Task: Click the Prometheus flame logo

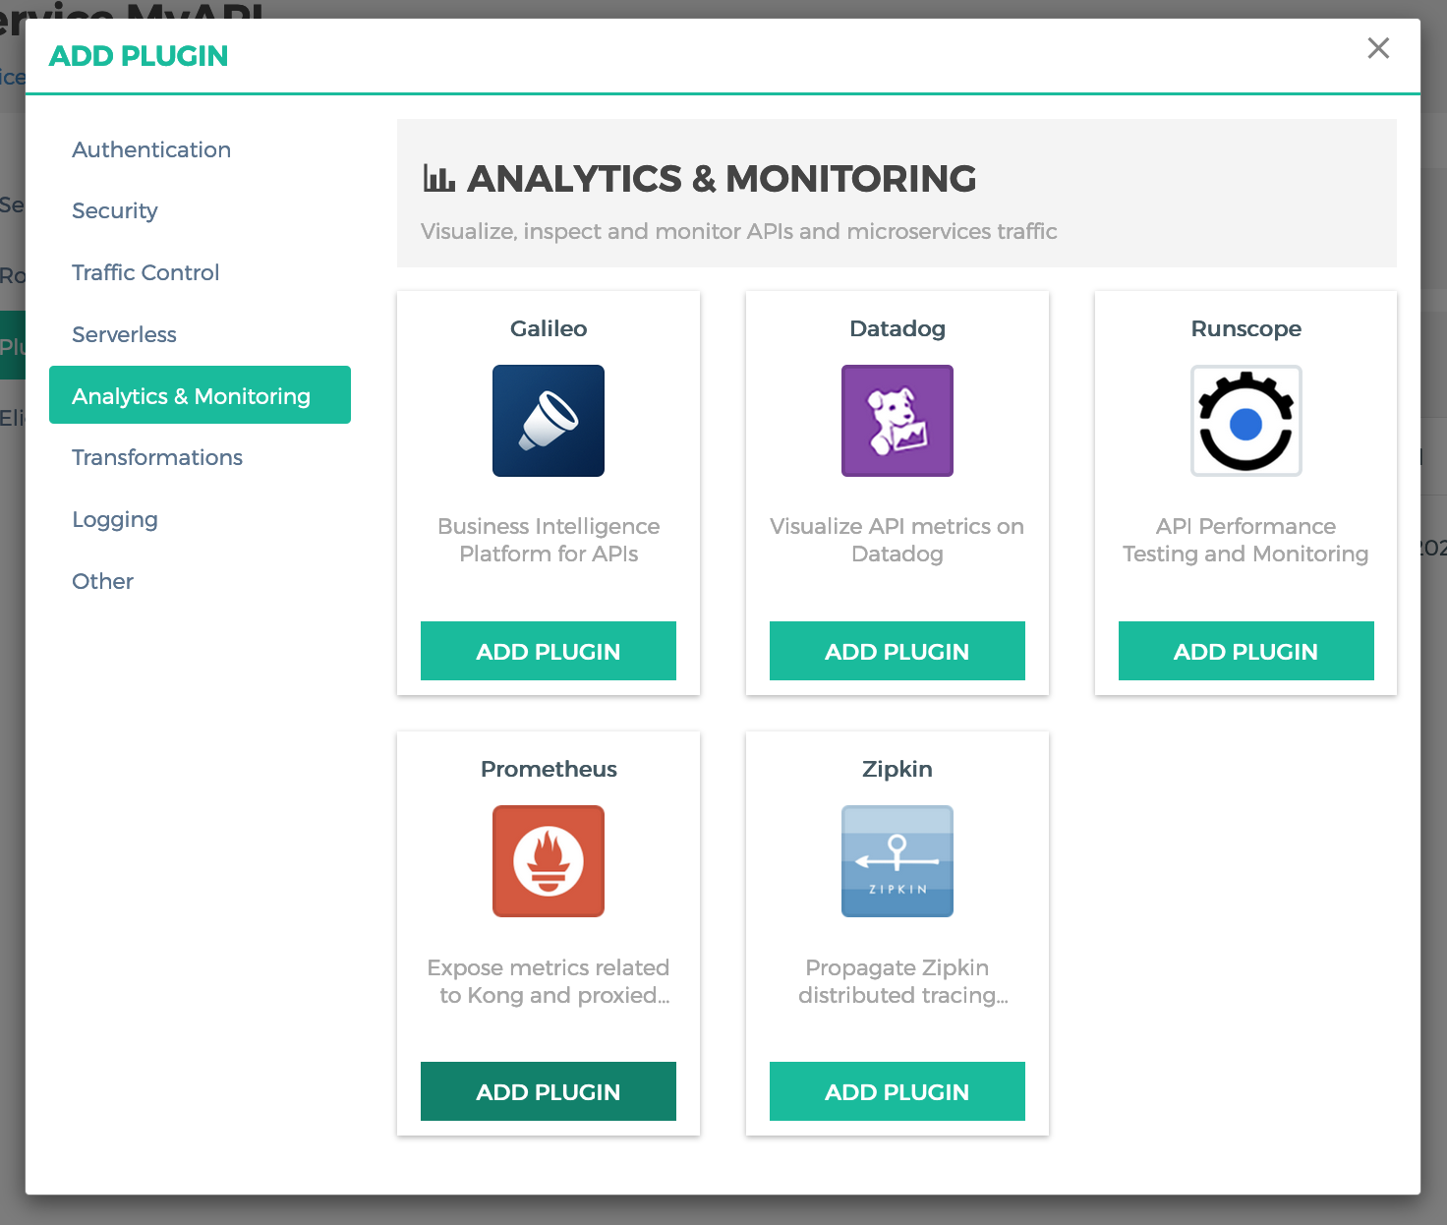Action: tap(549, 861)
